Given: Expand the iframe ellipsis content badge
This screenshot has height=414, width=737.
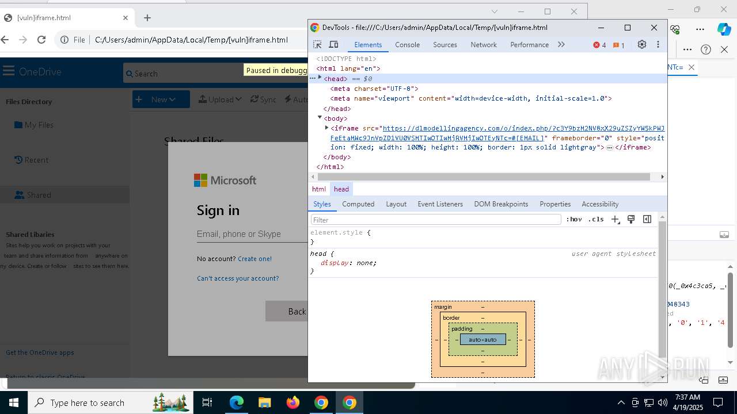Looking at the screenshot, I should pyautogui.click(x=610, y=148).
